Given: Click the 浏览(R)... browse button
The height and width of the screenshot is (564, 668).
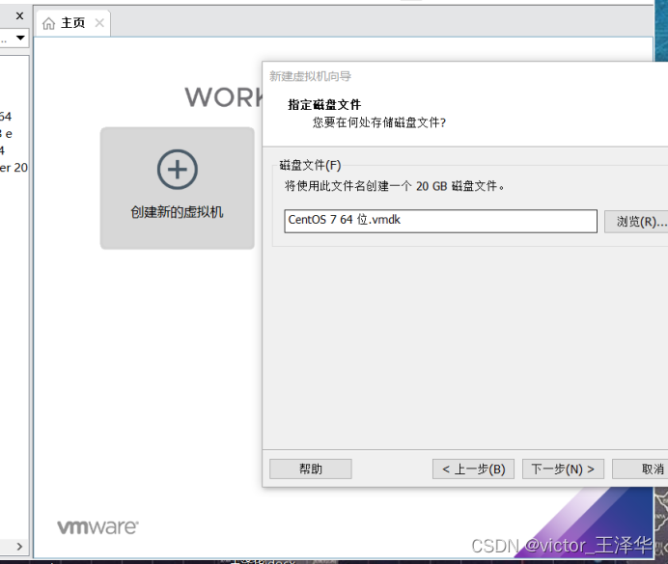Looking at the screenshot, I should tap(636, 221).
